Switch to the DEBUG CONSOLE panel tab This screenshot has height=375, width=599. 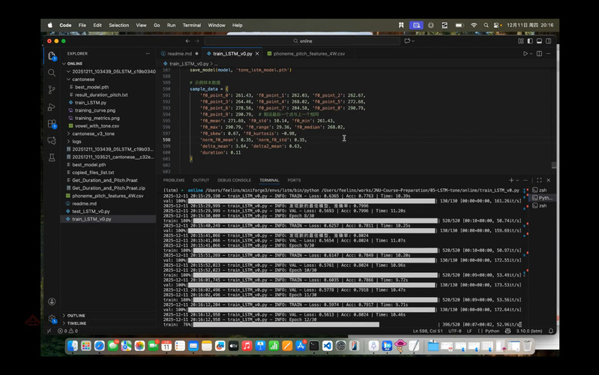[232, 180]
